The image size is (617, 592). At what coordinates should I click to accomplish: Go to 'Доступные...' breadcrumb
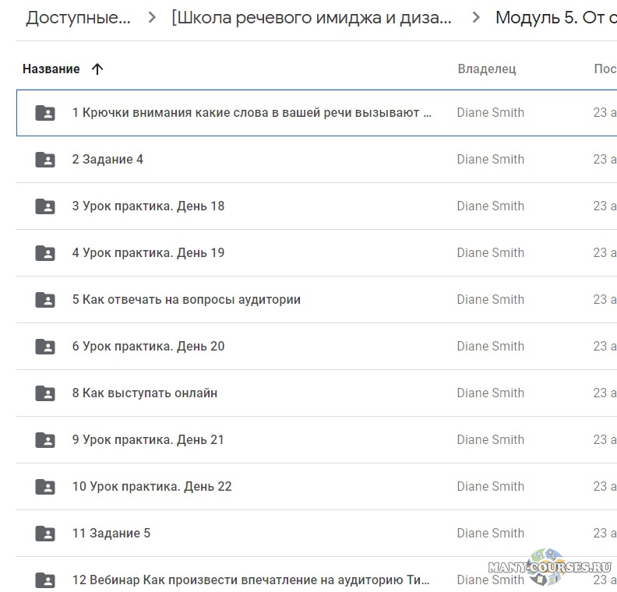(x=78, y=18)
